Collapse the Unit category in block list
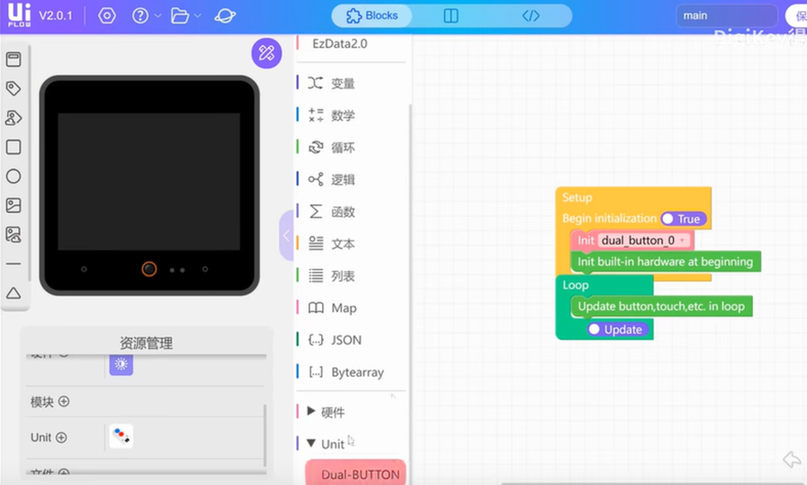The height and width of the screenshot is (485, 807). 325,444
